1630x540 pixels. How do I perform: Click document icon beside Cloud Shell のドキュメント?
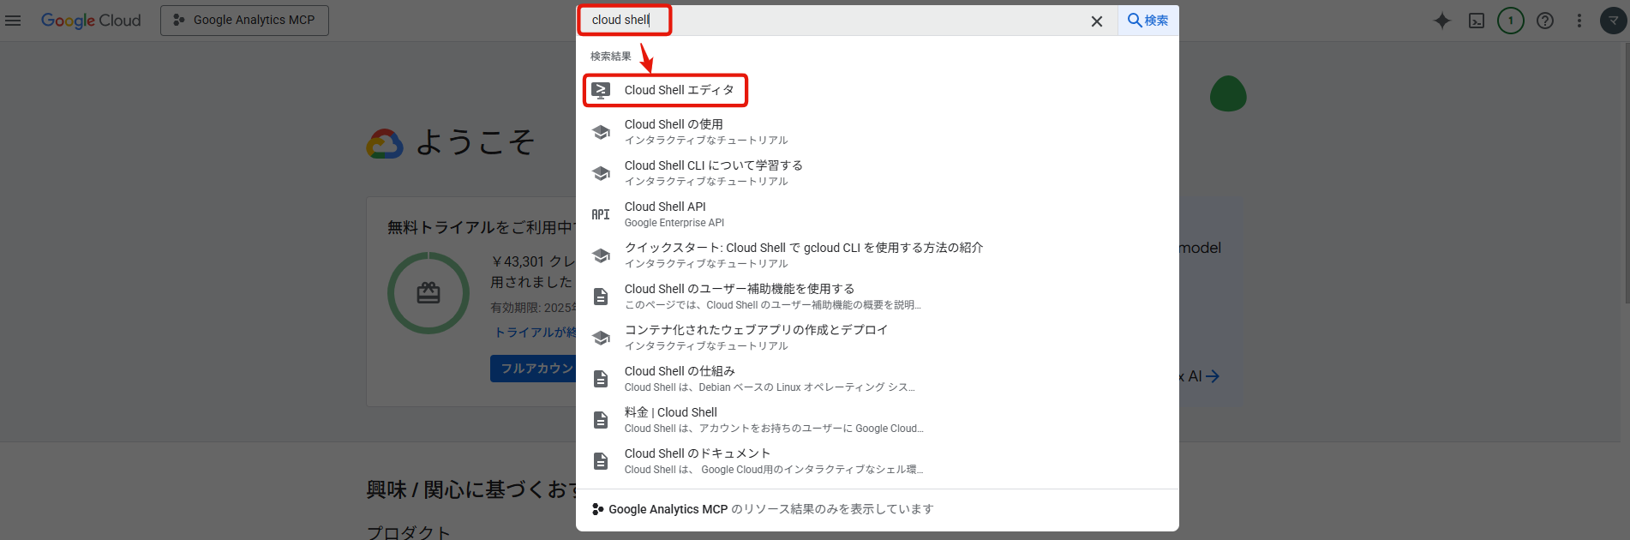pos(602,461)
